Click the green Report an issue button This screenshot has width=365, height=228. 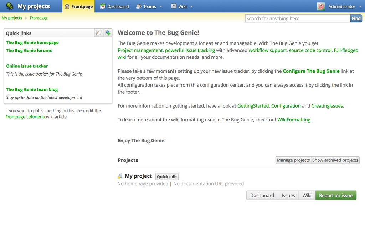[x=335, y=195]
